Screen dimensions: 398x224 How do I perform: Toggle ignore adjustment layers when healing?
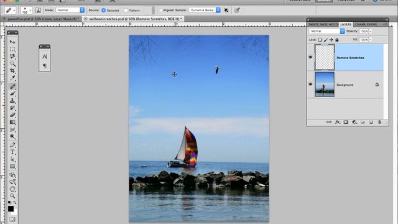tap(226, 10)
